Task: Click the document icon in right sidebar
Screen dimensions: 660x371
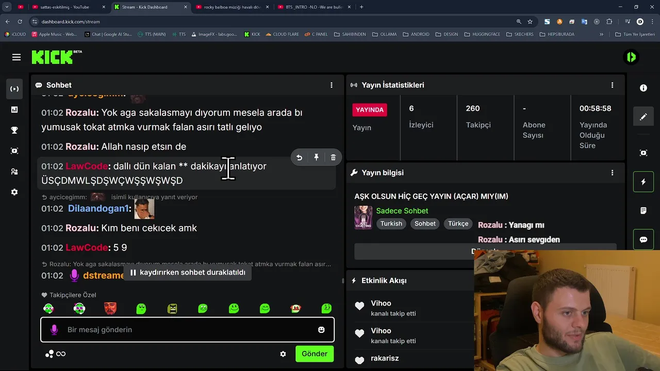Action: (x=643, y=211)
